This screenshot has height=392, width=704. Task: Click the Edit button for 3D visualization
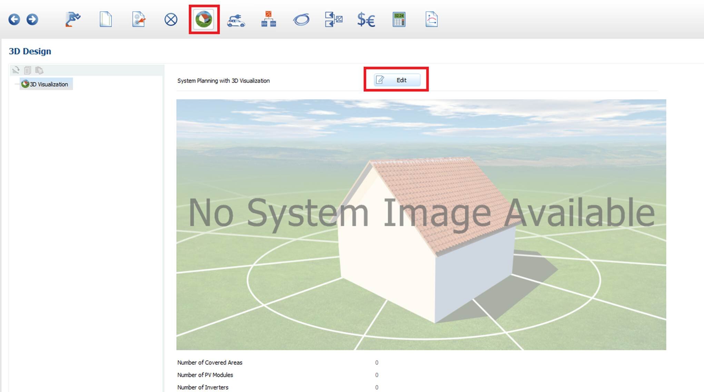tap(397, 80)
